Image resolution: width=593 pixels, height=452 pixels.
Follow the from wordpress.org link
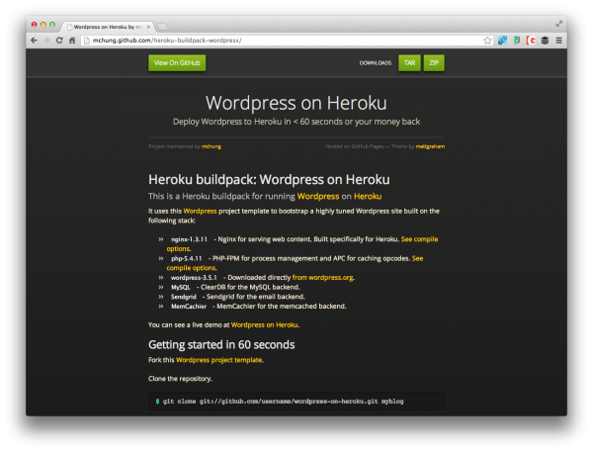click(x=322, y=278)
